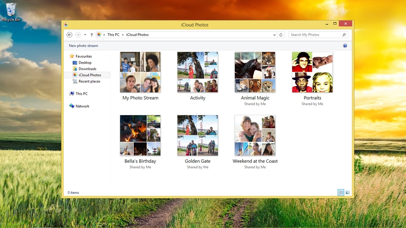Select iCloud Photos in the address path
The height and width of the screenshot is (228, 406).
point(138,34)
